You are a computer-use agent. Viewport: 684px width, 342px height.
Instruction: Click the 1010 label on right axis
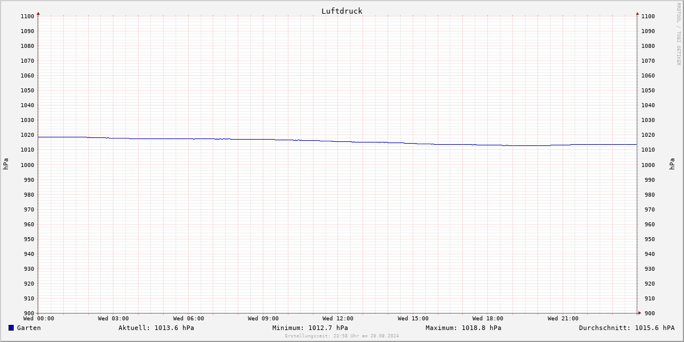(x=648, y=150)
